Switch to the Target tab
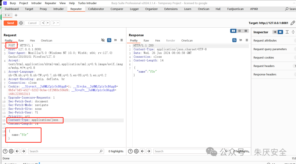Image resolution: width=296 pixels, height=164 pixels. [x=29, y=9]
